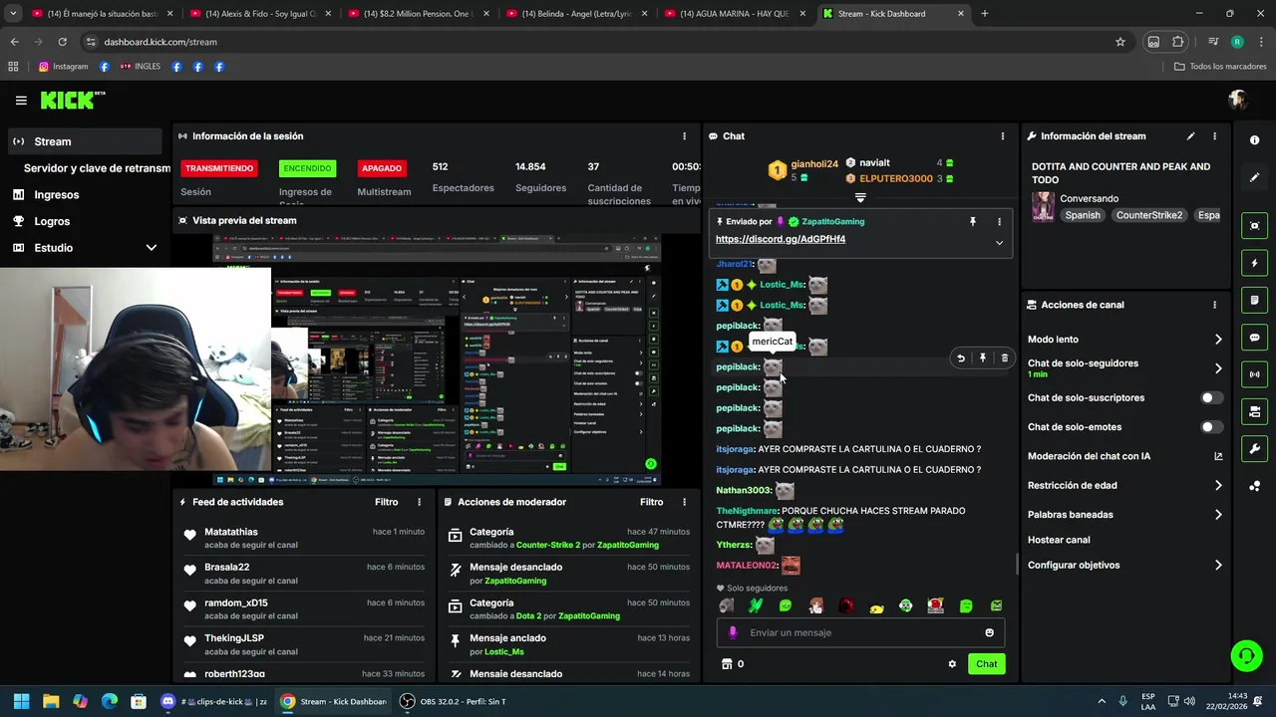Screen dimensions: 1276x717
Task: Click the Kick logo
Action: coord(72,100)
